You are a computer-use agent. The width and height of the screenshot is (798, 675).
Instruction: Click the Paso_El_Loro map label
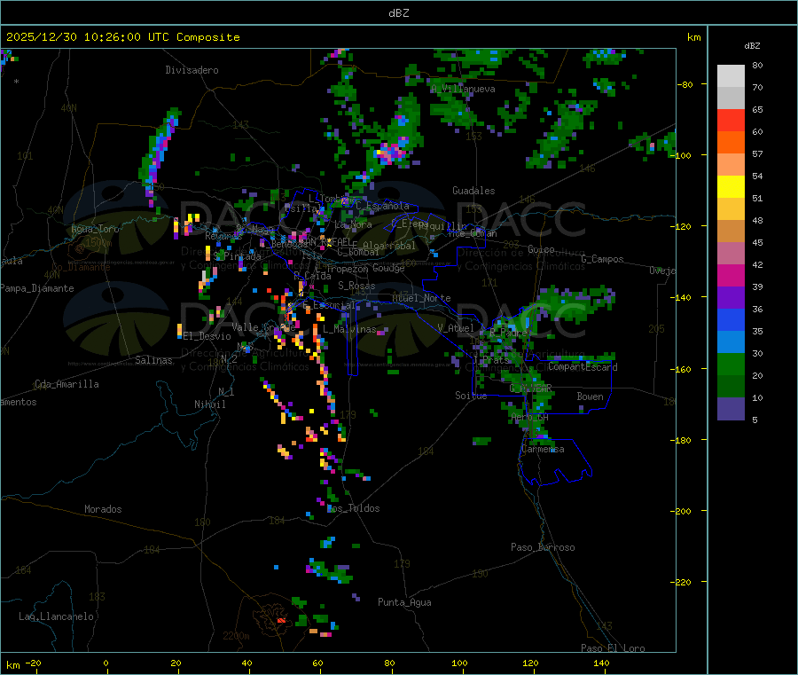[613, 648]
